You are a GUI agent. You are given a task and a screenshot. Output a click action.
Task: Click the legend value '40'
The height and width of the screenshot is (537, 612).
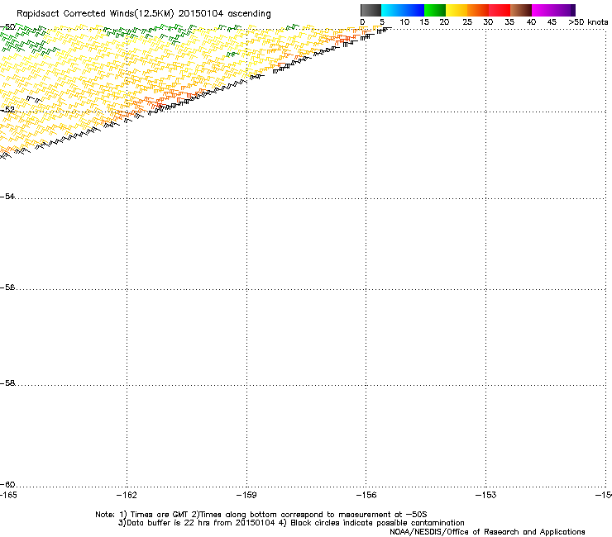tap(531, 22)
